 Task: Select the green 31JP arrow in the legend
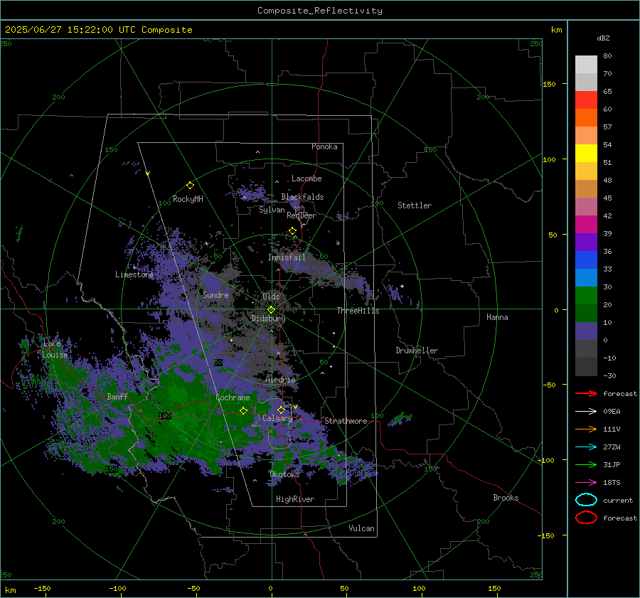click(586, 464)
